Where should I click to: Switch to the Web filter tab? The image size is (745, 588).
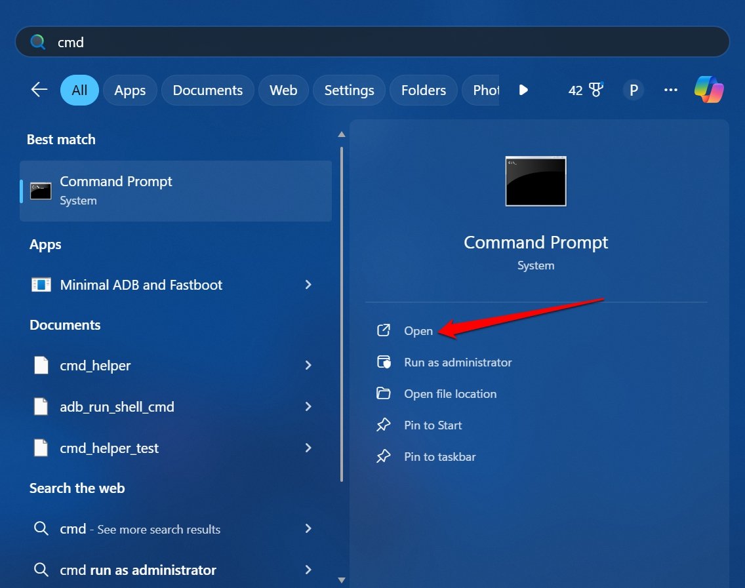click(x=283, y=90)
